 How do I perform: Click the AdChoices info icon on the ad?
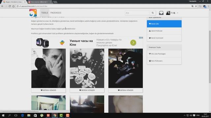click(140, 38)
